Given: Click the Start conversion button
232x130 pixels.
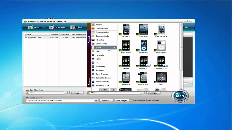Looking at the screenshot, I should tap(180, 96).
